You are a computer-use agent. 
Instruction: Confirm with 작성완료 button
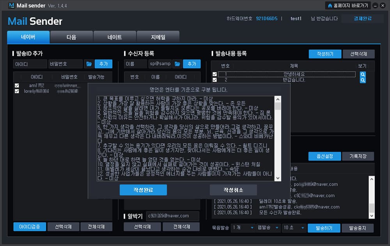pyautogui.click(x=143, y=190)
